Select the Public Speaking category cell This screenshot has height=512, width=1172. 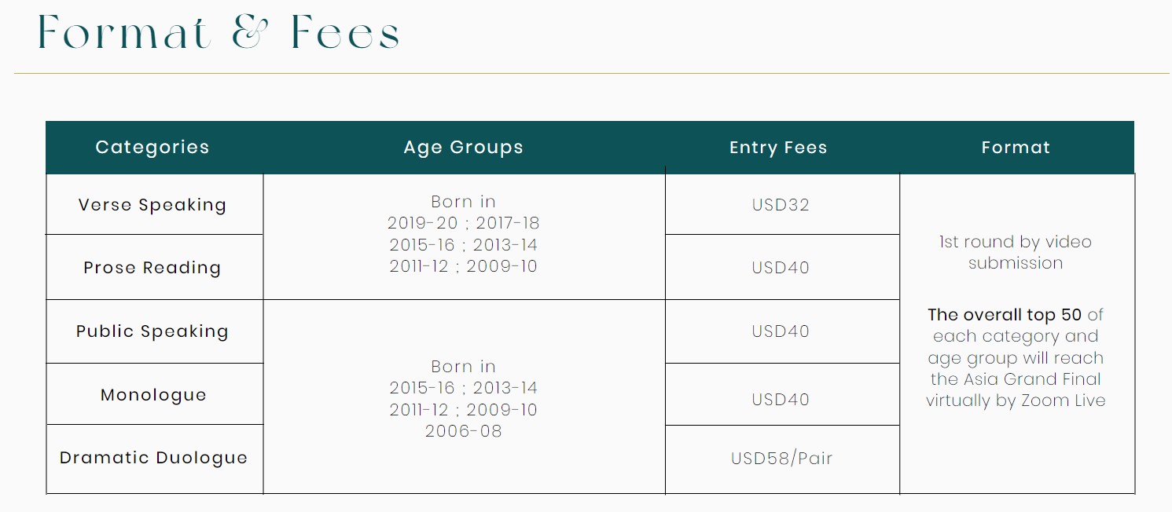(154, 331)
